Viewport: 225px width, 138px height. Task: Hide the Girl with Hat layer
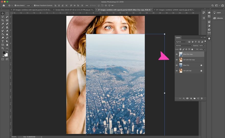click(177, 71)
